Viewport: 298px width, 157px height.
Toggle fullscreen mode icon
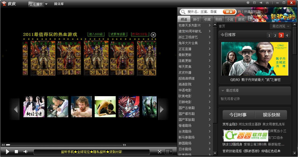point(160,151)
